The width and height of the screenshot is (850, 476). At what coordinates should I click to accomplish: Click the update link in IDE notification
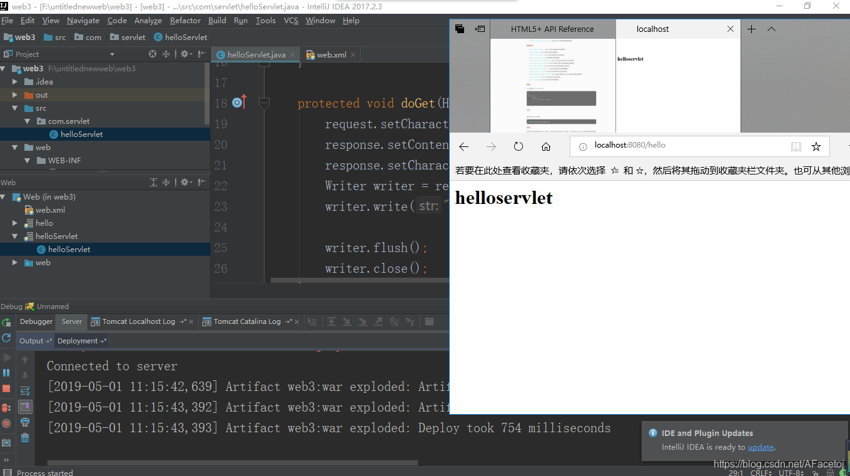(x=761, y=447)
